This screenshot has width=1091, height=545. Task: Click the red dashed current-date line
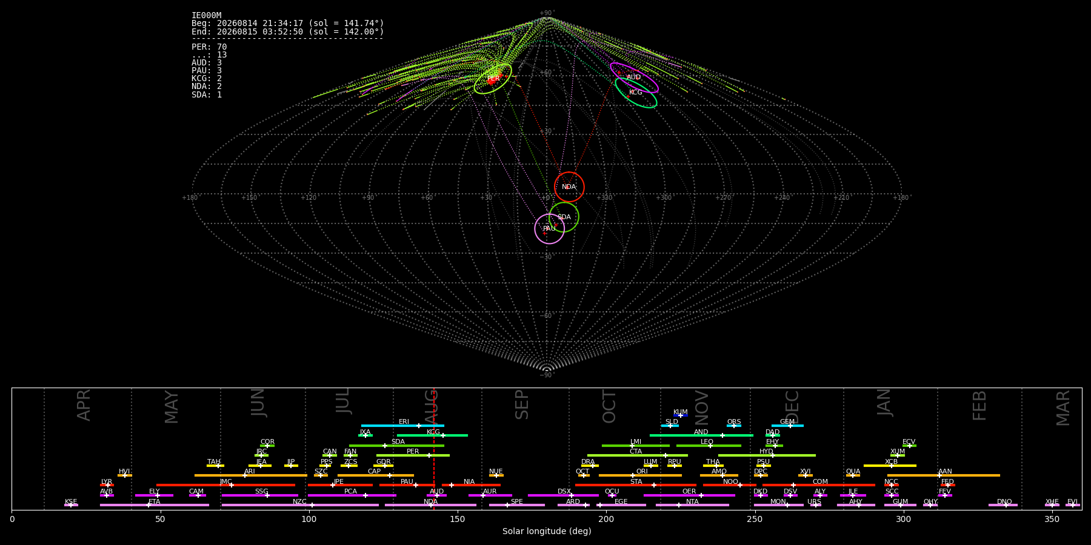[434, 449]
